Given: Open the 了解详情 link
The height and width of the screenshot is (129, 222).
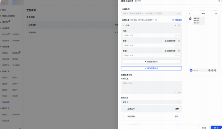Looking at the screenshot, I should (177, 20).
